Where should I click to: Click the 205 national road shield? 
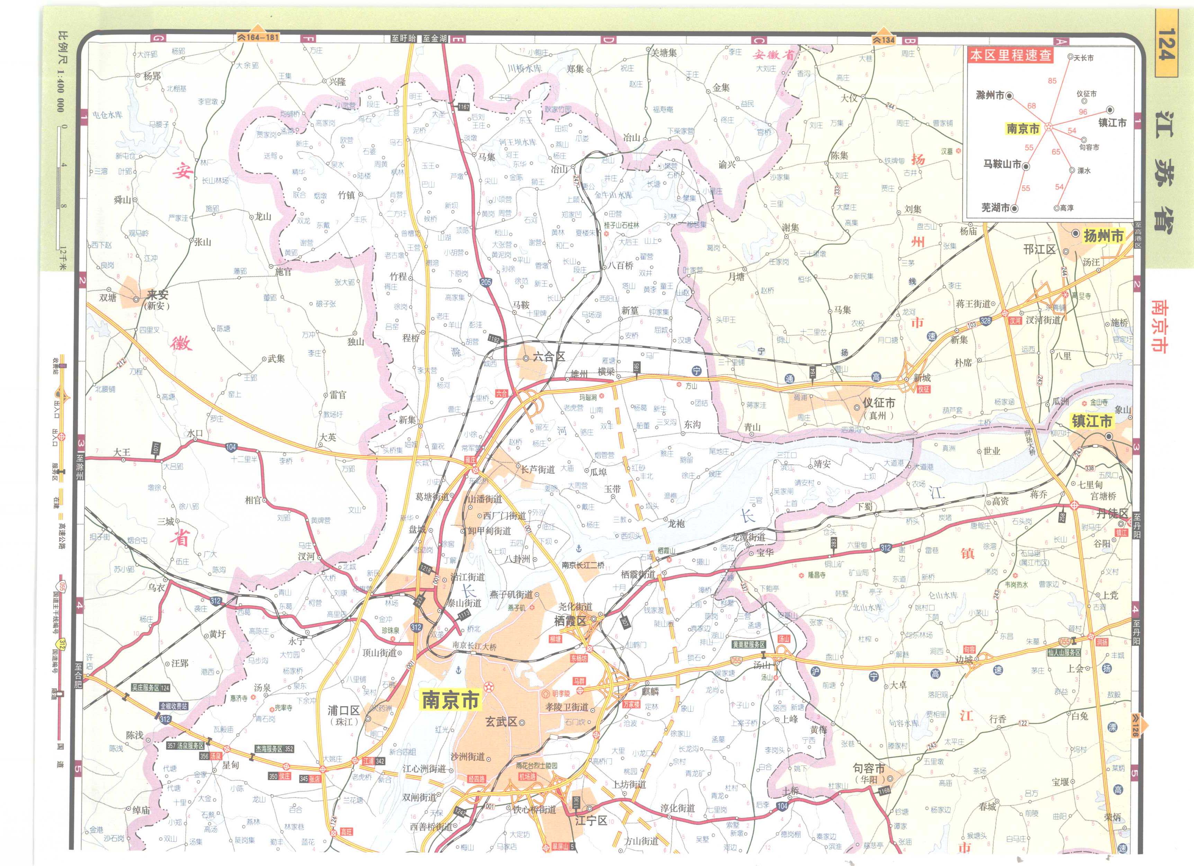(x=485, y=282)
